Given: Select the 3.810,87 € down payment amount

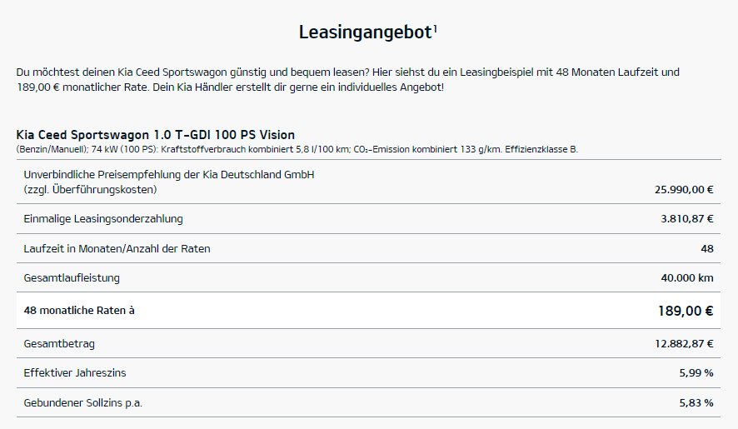Looking at the screenshot, I should (x=686, y=219).
